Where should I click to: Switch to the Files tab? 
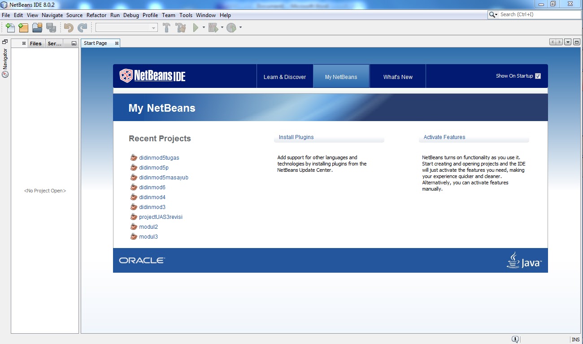pos(35,43)
